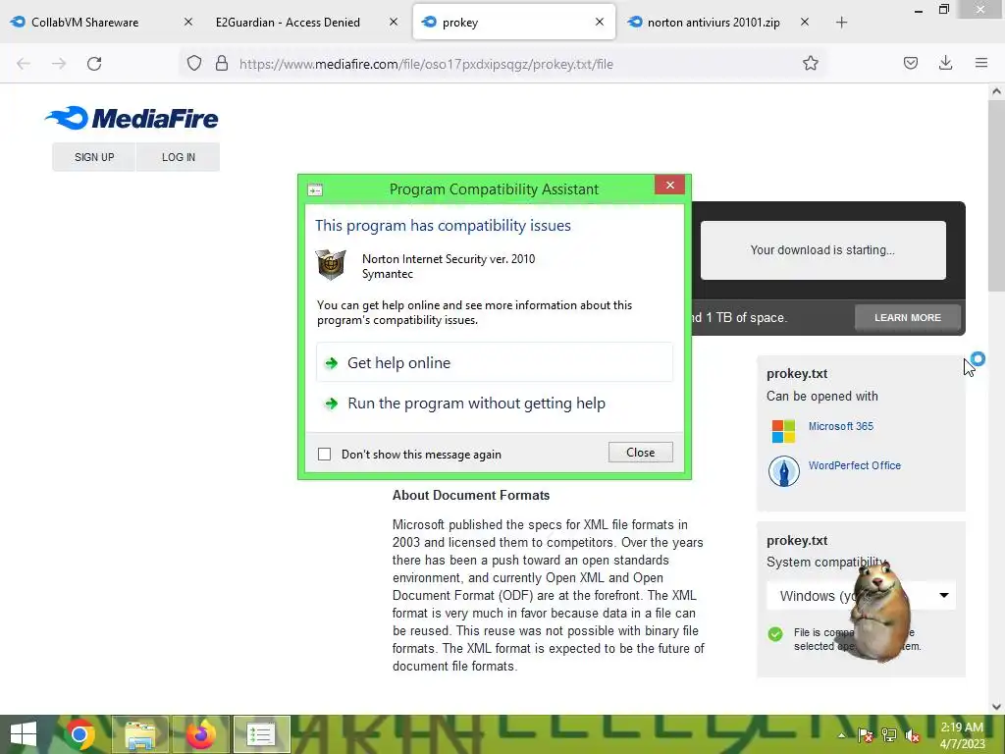Click the green checkmark compatibility icon

[x=775, y=634]
